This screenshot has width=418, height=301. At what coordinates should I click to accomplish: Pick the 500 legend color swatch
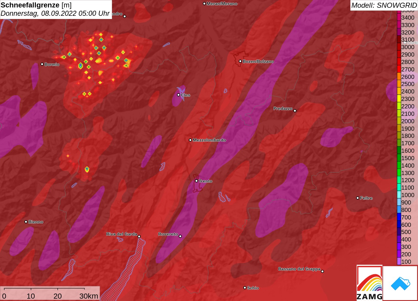[399, 232]
